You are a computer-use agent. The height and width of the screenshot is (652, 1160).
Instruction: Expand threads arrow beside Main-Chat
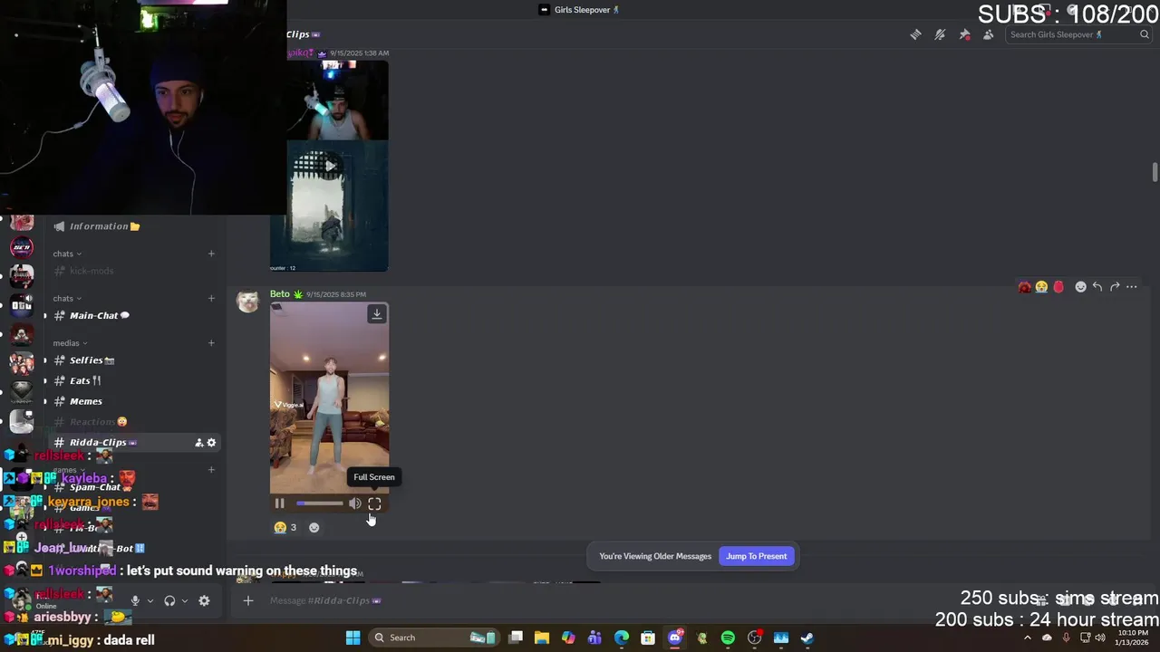tap(45, 316)
